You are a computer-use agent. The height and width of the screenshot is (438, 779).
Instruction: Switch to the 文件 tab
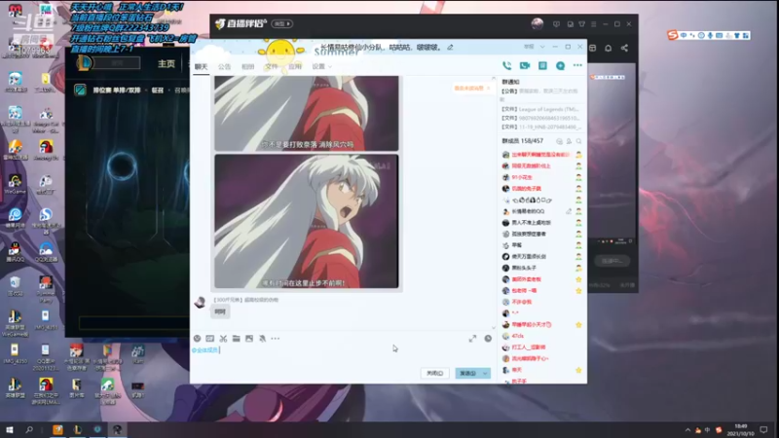(272, 66)
